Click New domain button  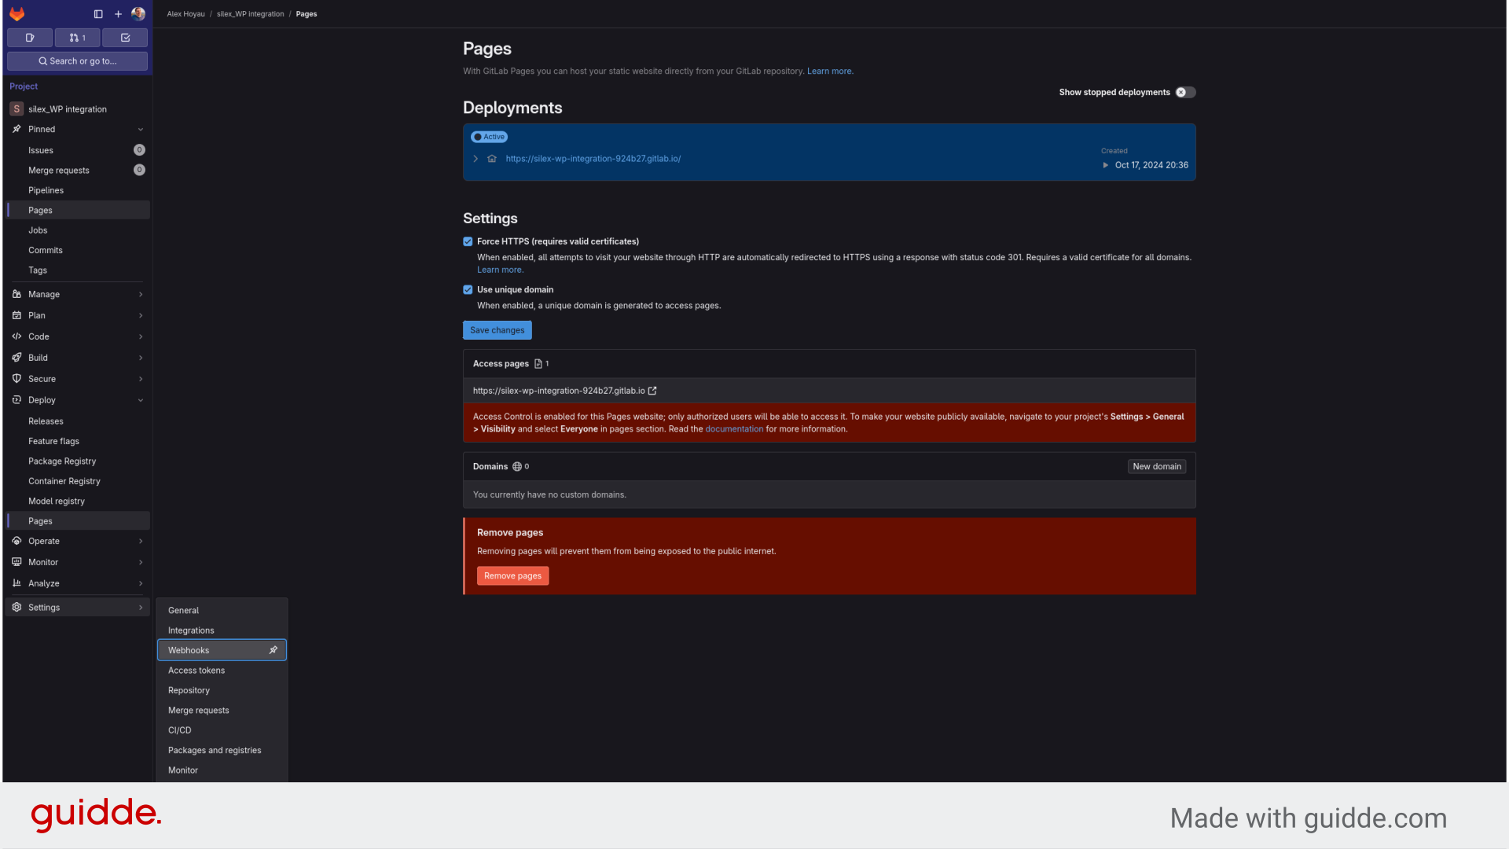click(1157, 467)
